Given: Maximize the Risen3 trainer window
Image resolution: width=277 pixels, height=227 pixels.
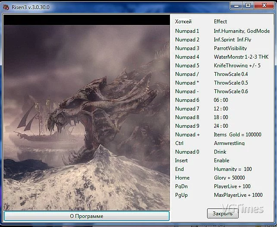Looking at the screenshot, I should click(248, 6).
